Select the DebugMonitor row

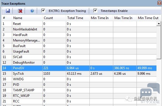(x=79, y=63)
